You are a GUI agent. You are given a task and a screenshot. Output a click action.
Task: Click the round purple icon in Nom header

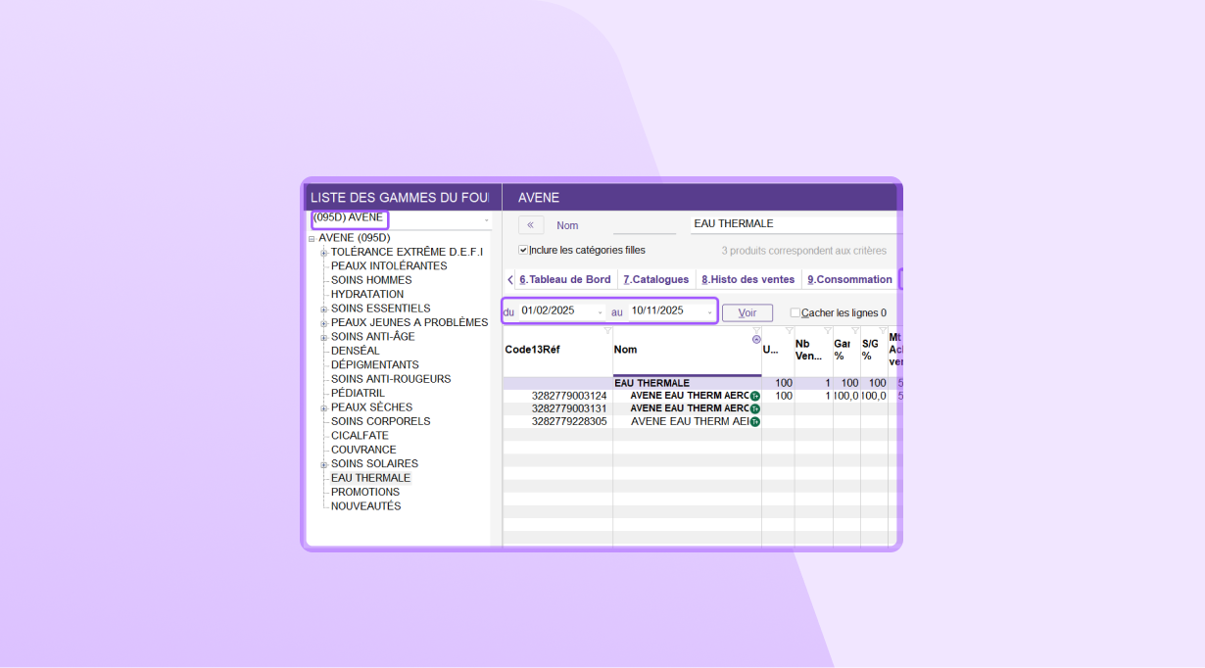coord(756,340)
